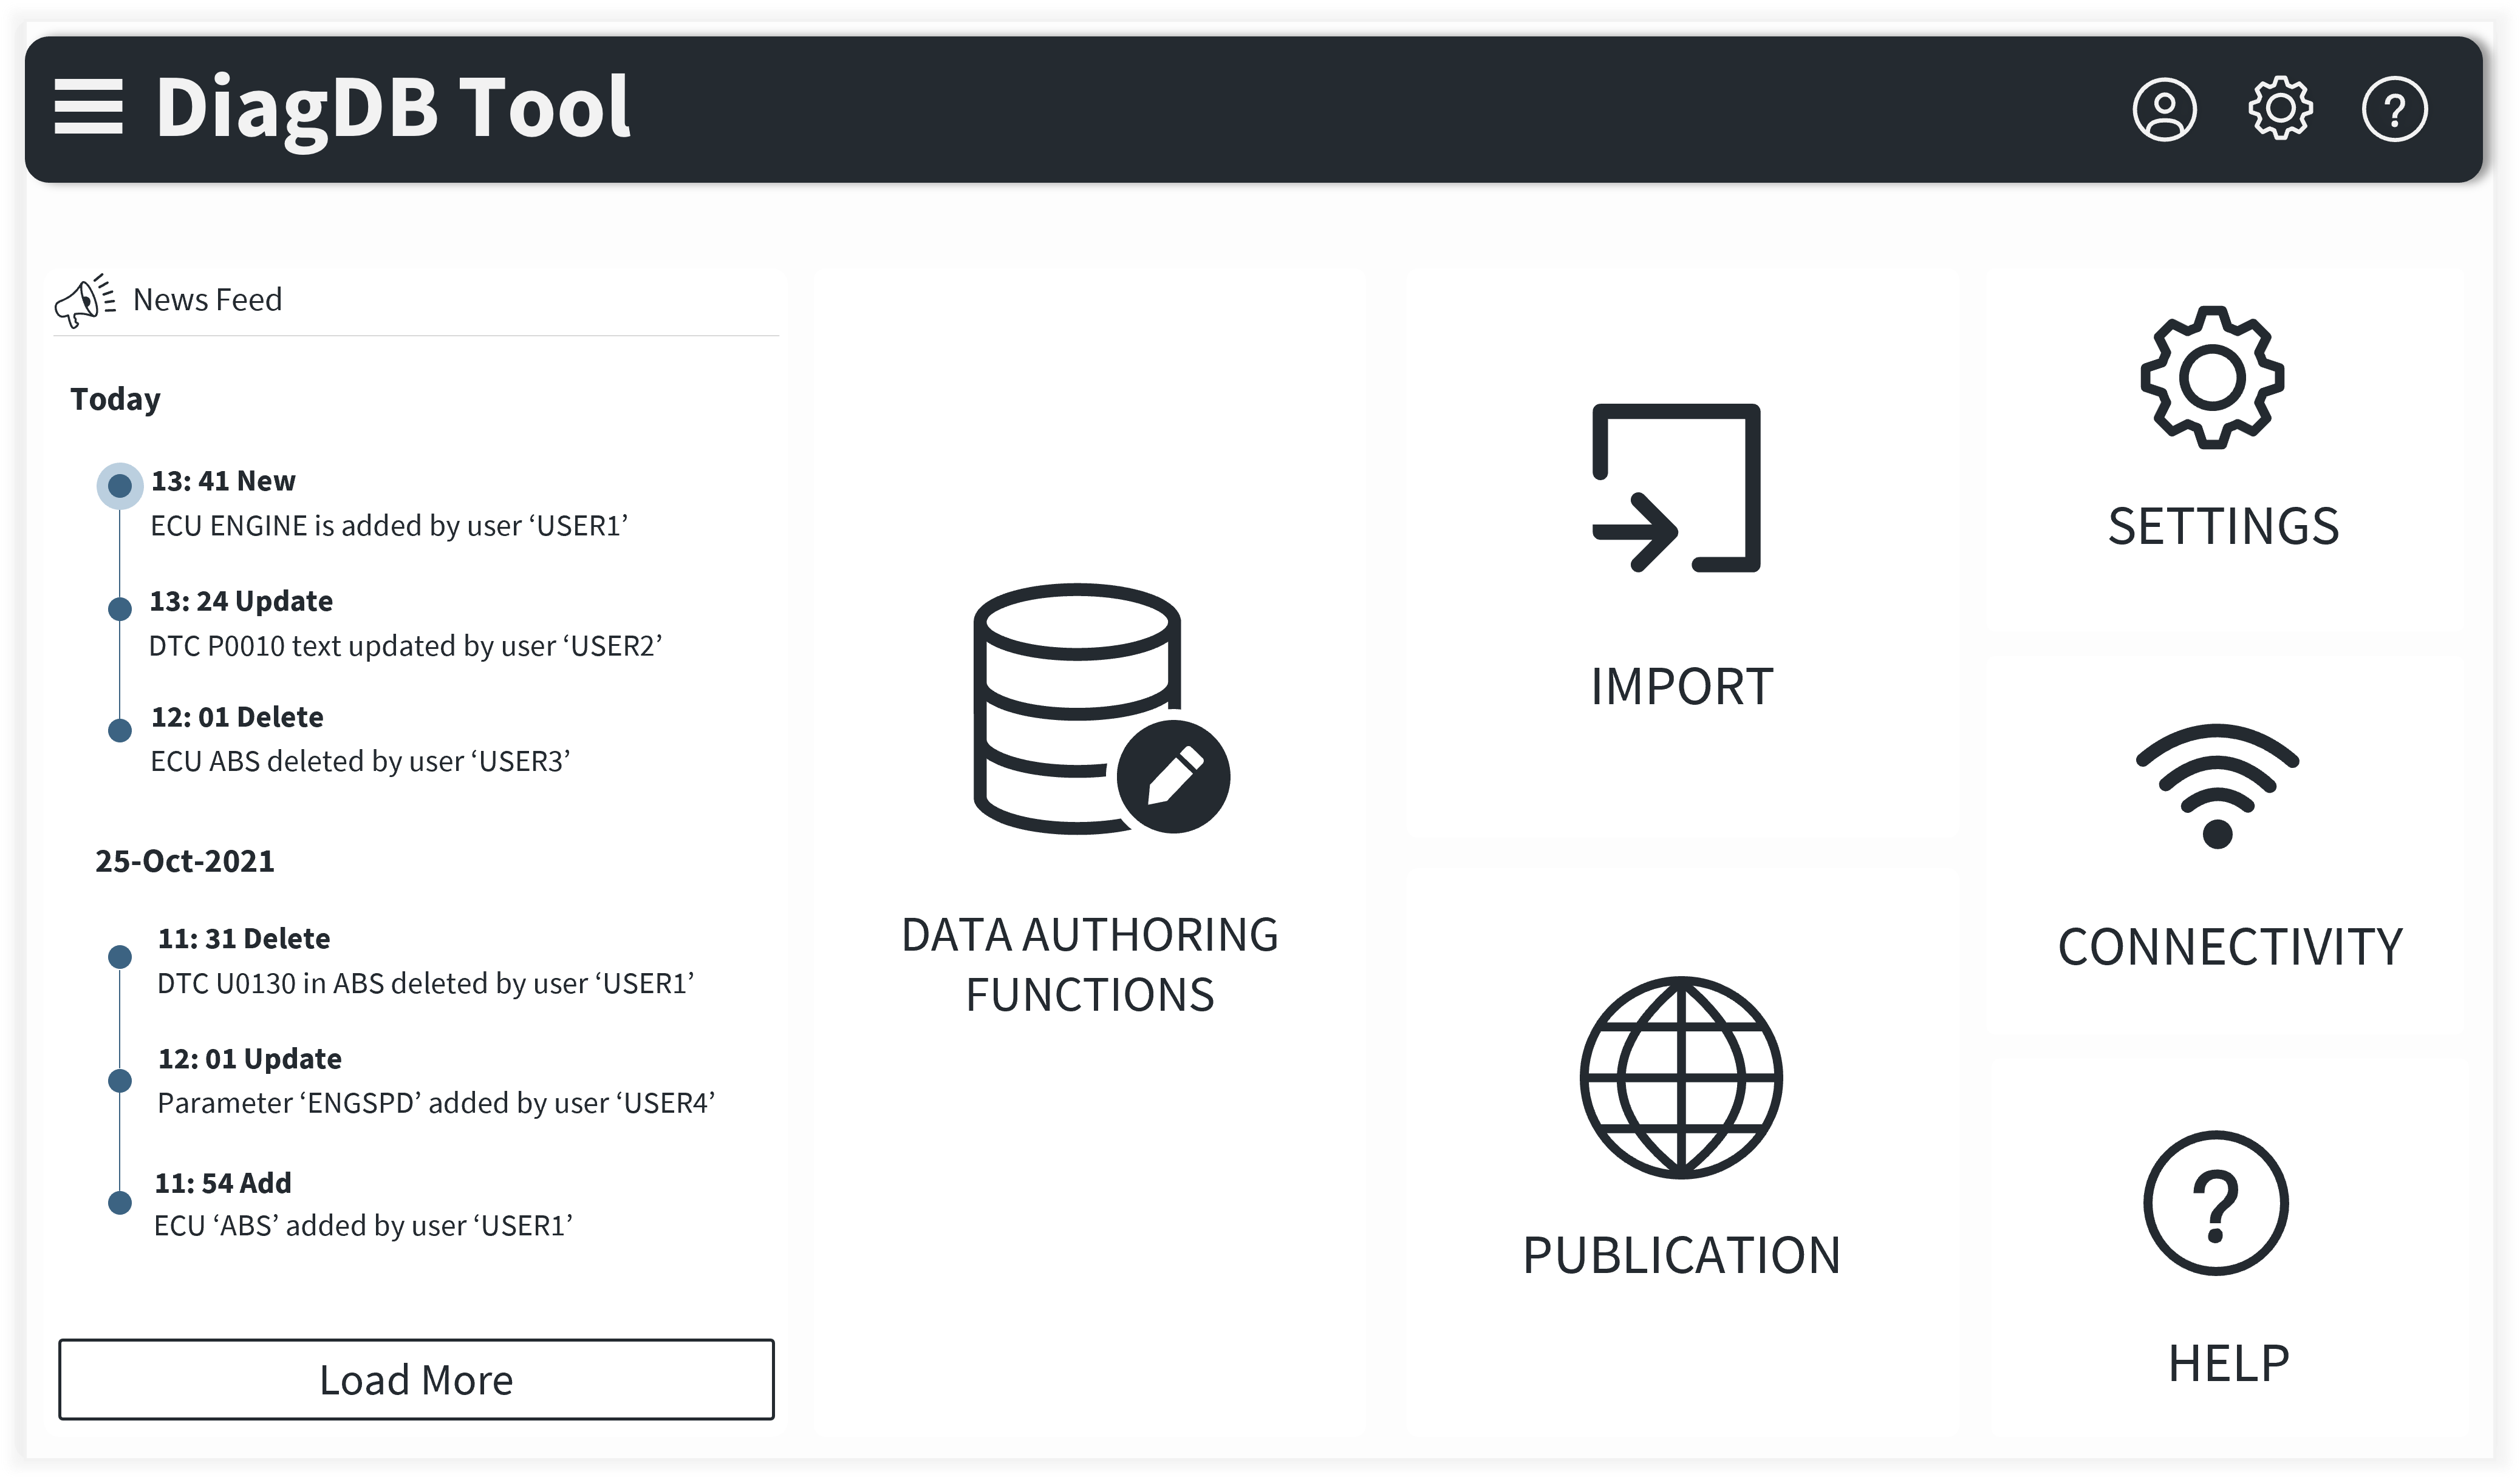Image resolution: width=2520 pixels, height=1480 pixels.
Task: Select the 13:24 Update timeline dot
Action: click(120, 609)
